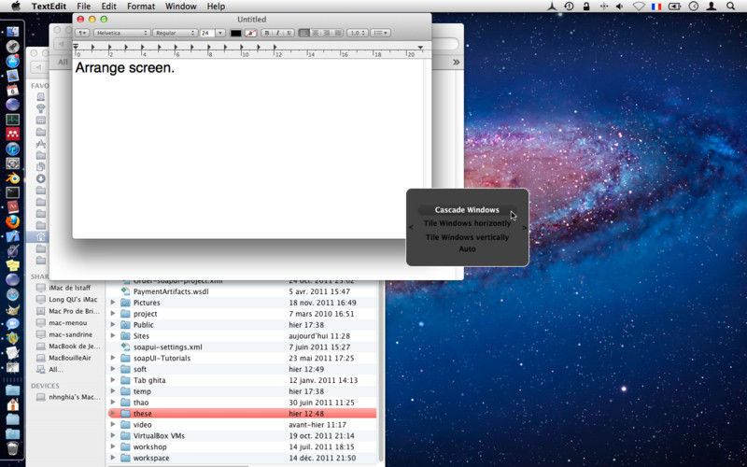Open Spotlight search in menu bar
Screen dimensions: 747x467
coord(730,7)
